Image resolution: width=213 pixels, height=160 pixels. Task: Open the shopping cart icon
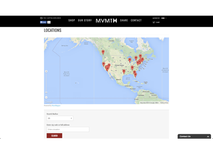click(x=154, y=22)
